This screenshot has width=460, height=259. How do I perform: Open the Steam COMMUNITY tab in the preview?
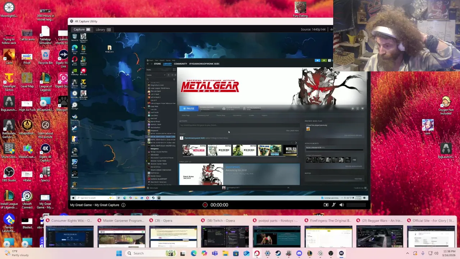[x=180, y=64]
